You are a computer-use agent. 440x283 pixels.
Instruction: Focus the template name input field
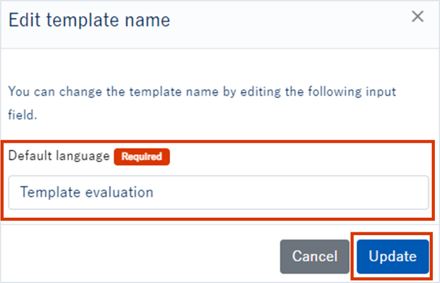point(217,192)
